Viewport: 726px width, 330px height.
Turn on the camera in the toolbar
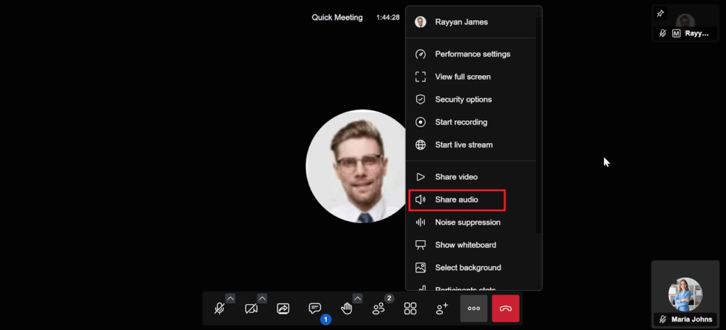[251, 309]
